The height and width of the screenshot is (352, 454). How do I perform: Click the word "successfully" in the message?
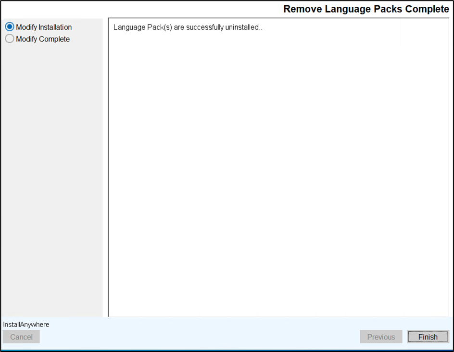204,27
